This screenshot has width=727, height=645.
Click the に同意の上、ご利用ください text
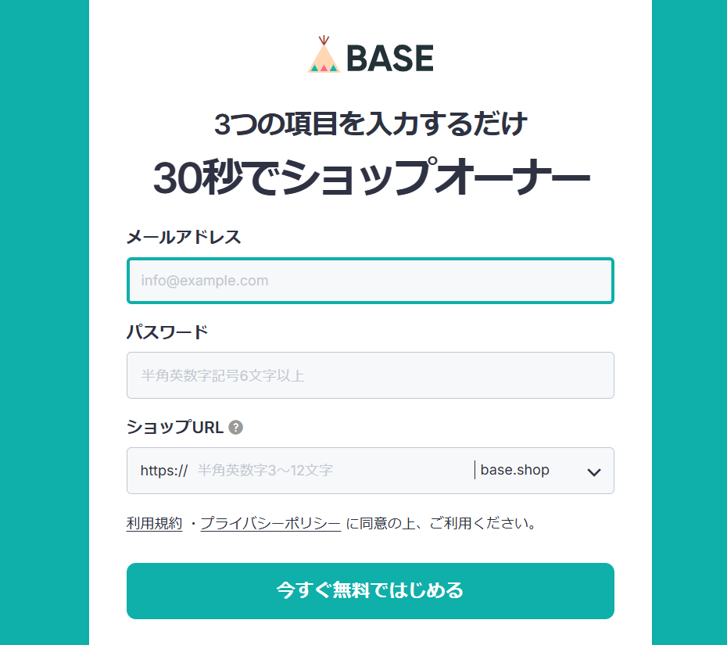tap(442, 524)
